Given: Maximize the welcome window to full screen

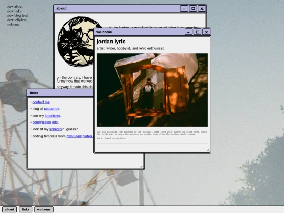Looking at the screenshot, I should coord(197,32).
